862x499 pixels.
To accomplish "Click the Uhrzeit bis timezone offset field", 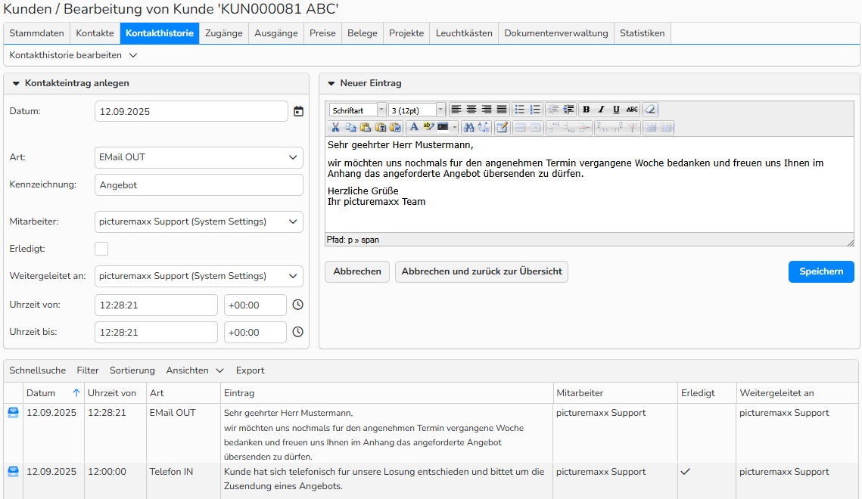I will click(x=255, y=332).
